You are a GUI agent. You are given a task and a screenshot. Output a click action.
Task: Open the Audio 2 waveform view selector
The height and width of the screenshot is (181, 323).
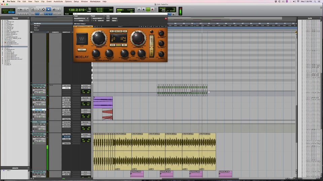click(x=38, y=102)
